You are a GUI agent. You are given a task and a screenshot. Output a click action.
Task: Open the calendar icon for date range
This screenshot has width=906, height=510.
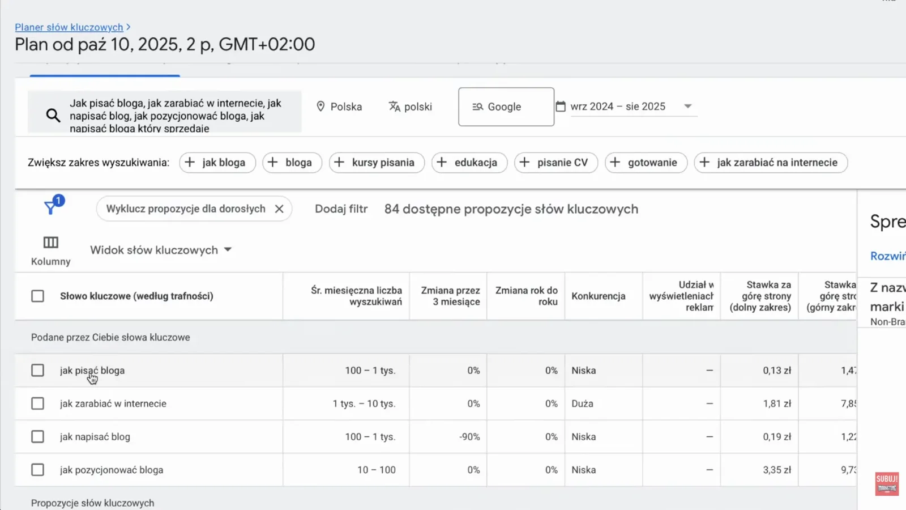tap(561, 107)
